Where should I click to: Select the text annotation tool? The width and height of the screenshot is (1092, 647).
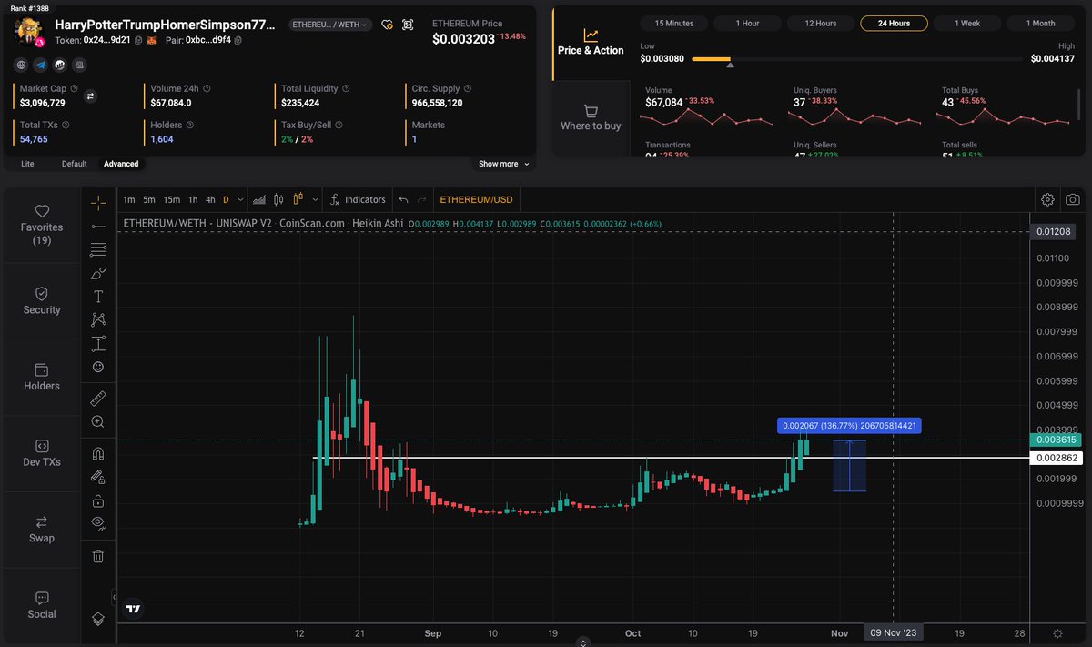[x=98, y=297]
